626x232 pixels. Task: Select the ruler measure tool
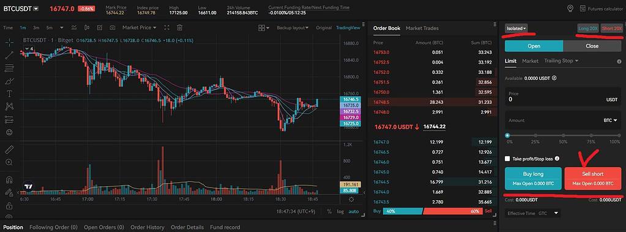click(x=9, y=150)
